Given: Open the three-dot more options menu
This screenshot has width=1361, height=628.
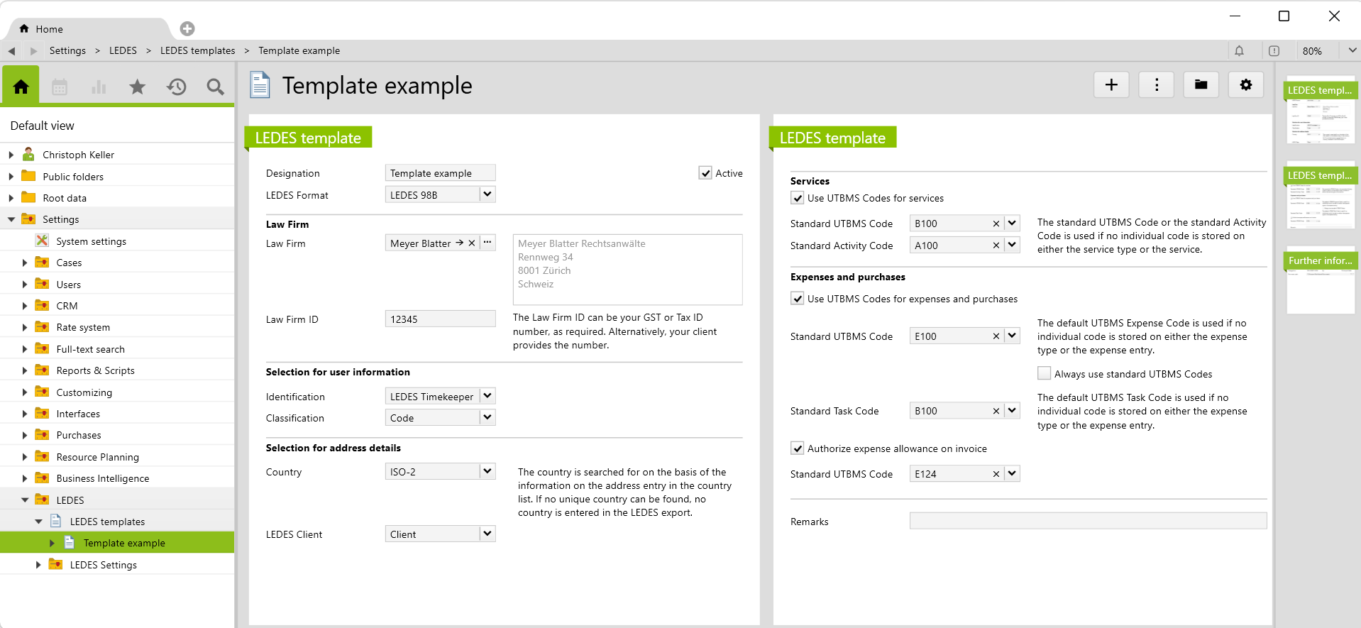Looking at the screenshot, I should [1156, 85].
